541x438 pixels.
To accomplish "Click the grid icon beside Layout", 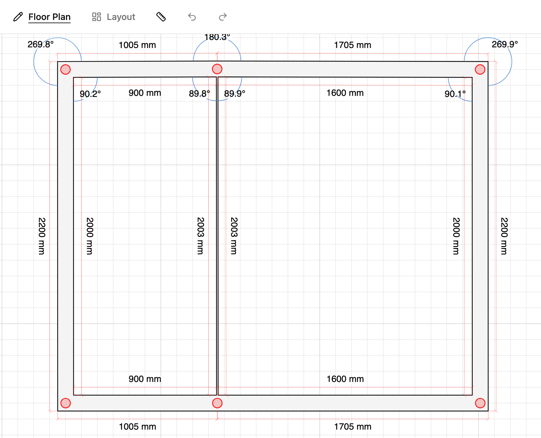I will 97,17.
